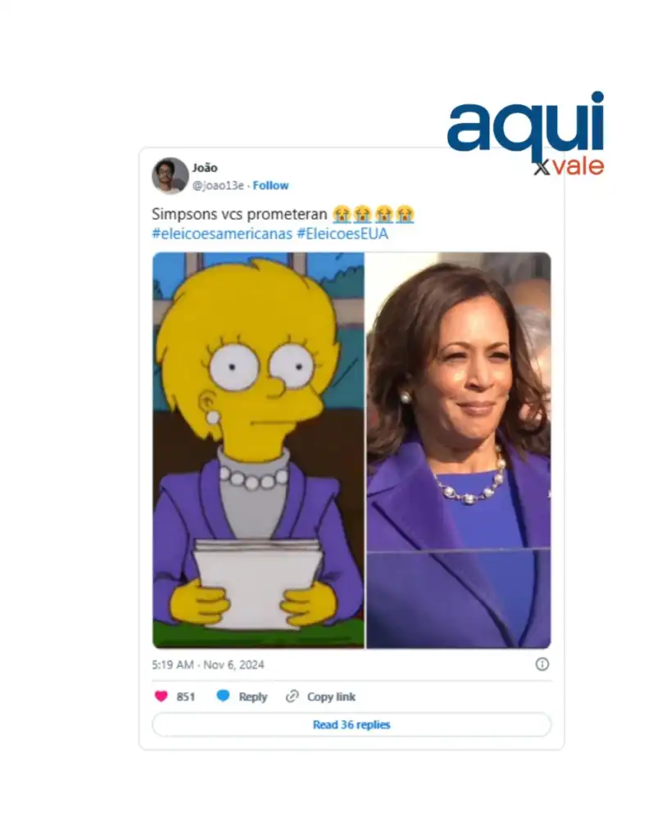
Task: Open the Simpsons cartoon image on left
Action: tap(258, 450)
